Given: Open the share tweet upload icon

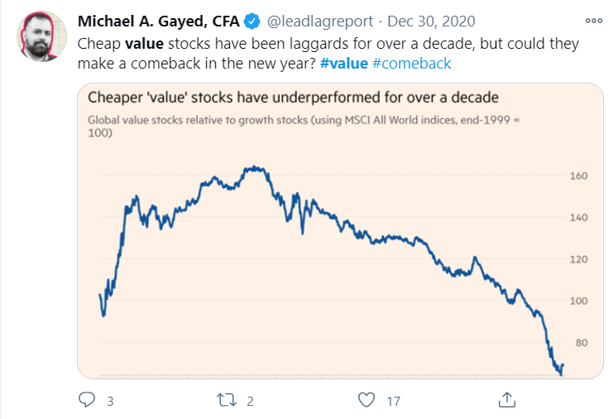Looking at the screenshot, I should (x=507, y=399).
